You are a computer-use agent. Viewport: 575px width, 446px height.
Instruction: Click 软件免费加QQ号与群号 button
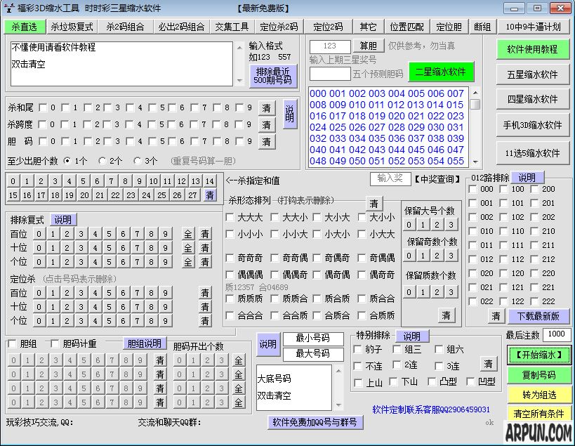point(315,422)
